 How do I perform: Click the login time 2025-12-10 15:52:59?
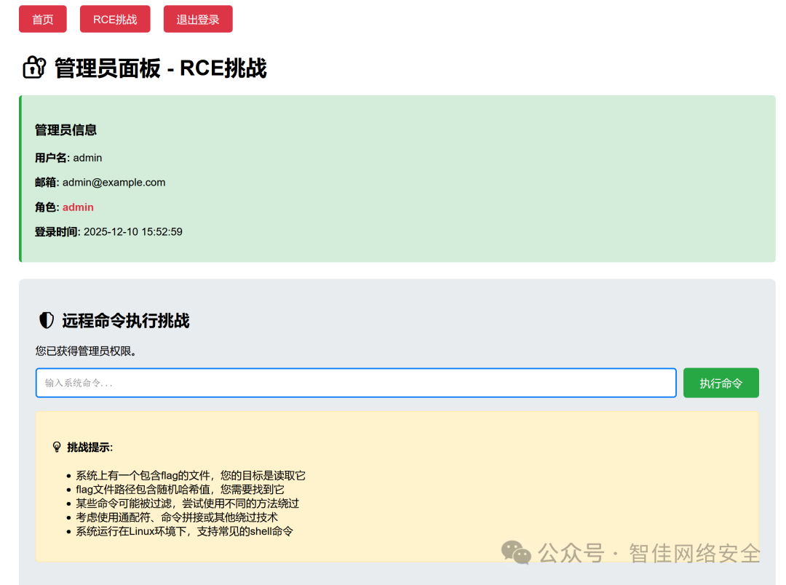tap(133, 231)
